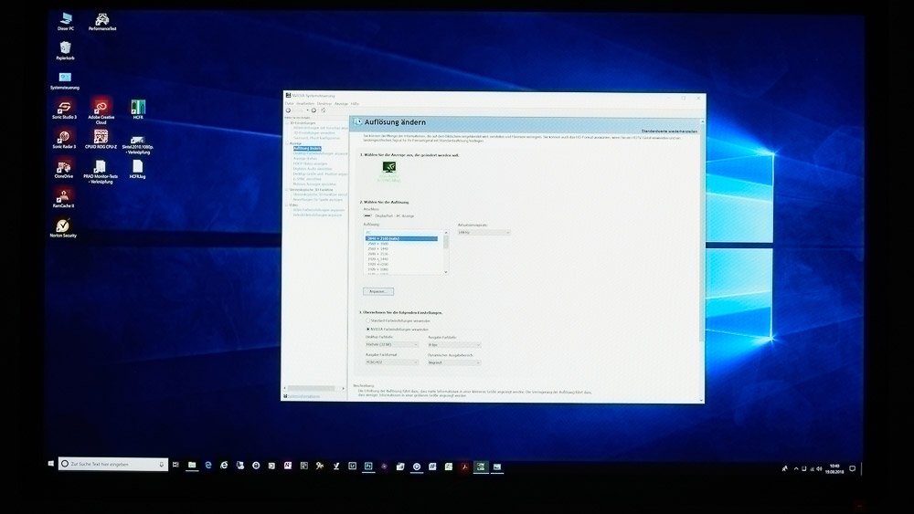Open the CloneDrive desktop icon
914x514 pixels.
pos(64,169)
